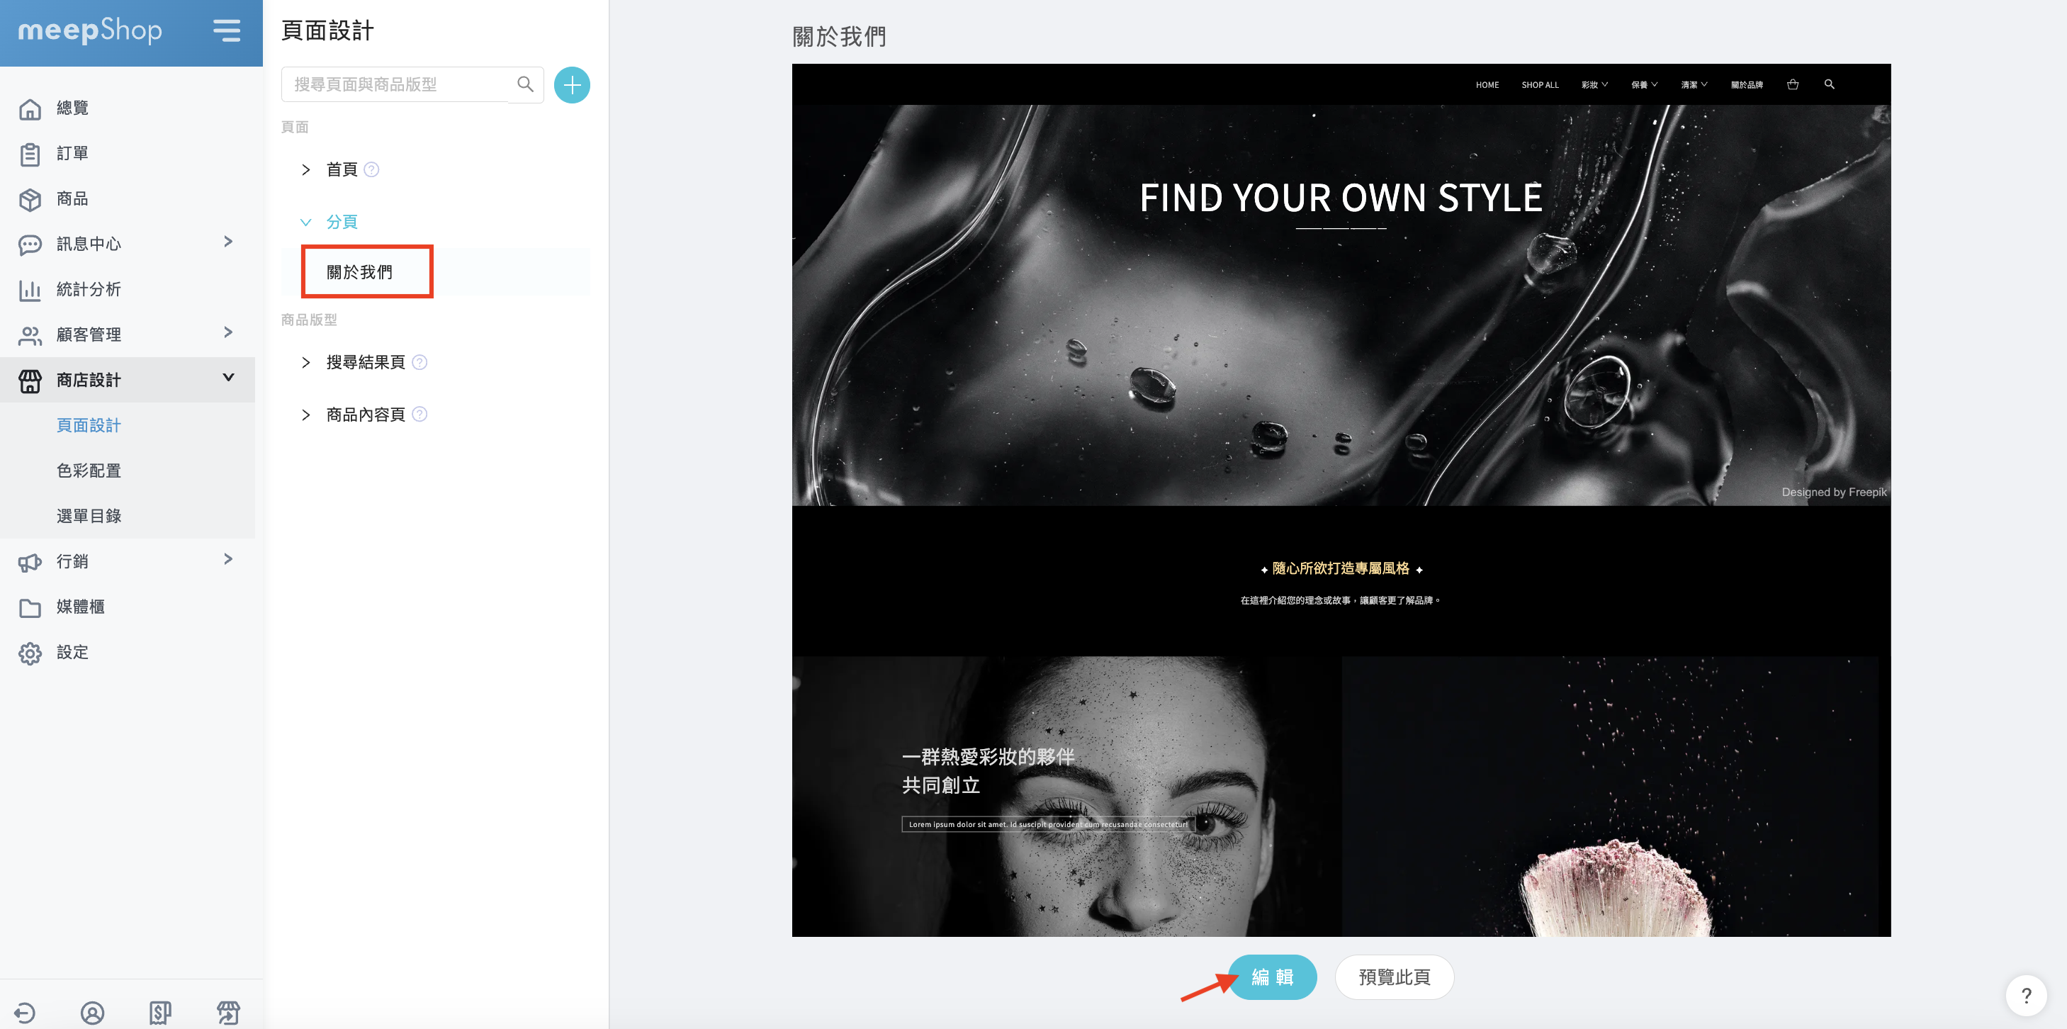Image resolution: width=2067 pixels, height=1029 pixels.
Task: Click the blue plus add-page button
Action: pyautogui.click(x=571, y=84)
